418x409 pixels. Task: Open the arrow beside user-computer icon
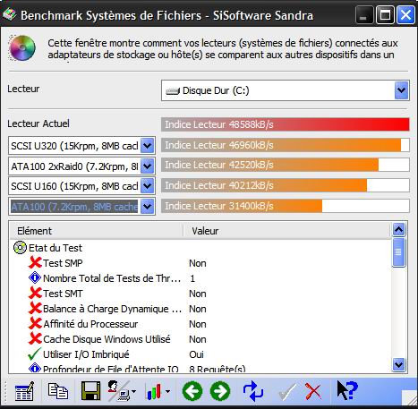point(133,391)
